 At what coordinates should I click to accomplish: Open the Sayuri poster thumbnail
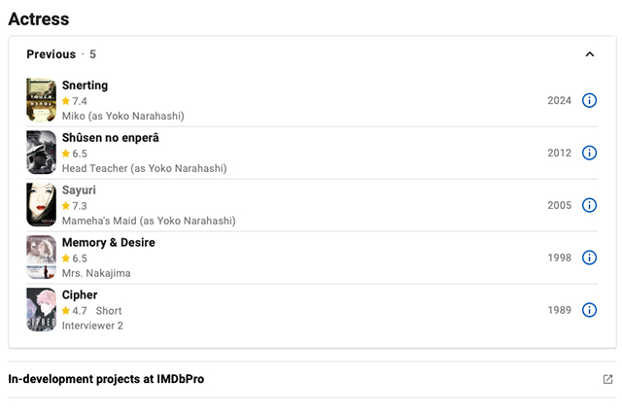tap(41, 205)
